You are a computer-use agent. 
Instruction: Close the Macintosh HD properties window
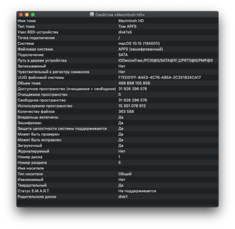21,15
